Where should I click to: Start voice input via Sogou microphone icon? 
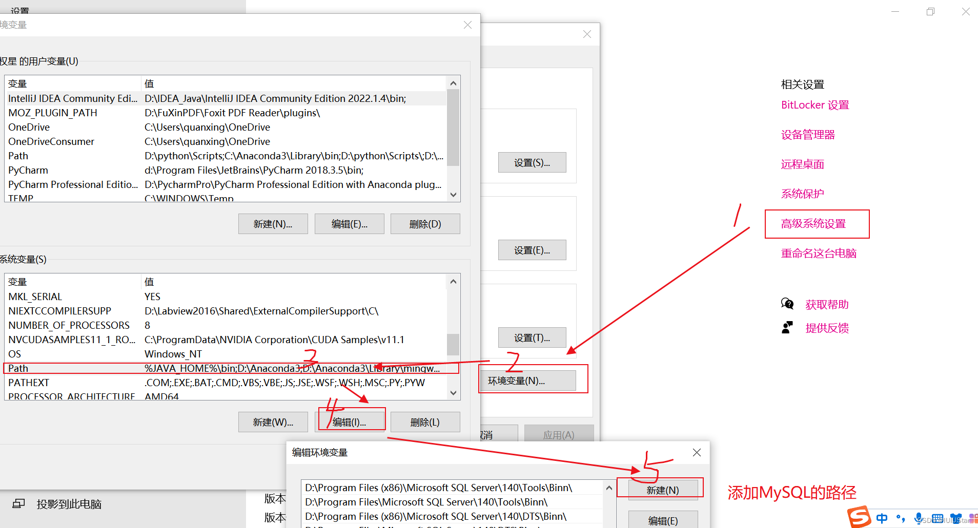[919, 518]
